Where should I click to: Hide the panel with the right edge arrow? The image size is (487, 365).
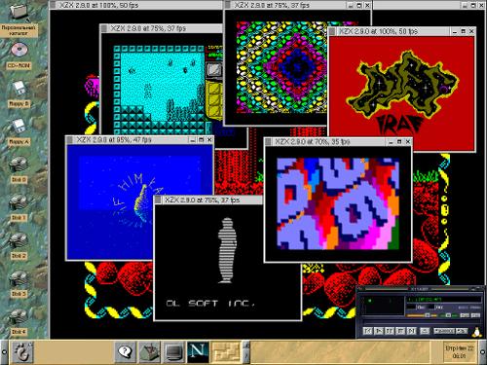point(483,351)
